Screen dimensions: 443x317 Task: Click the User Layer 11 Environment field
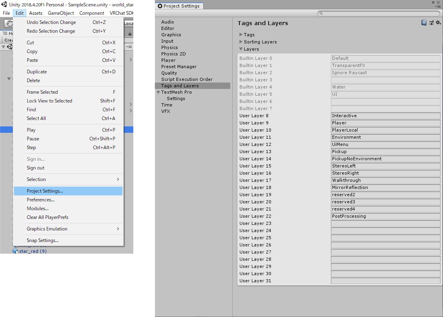tap(386, 137)
